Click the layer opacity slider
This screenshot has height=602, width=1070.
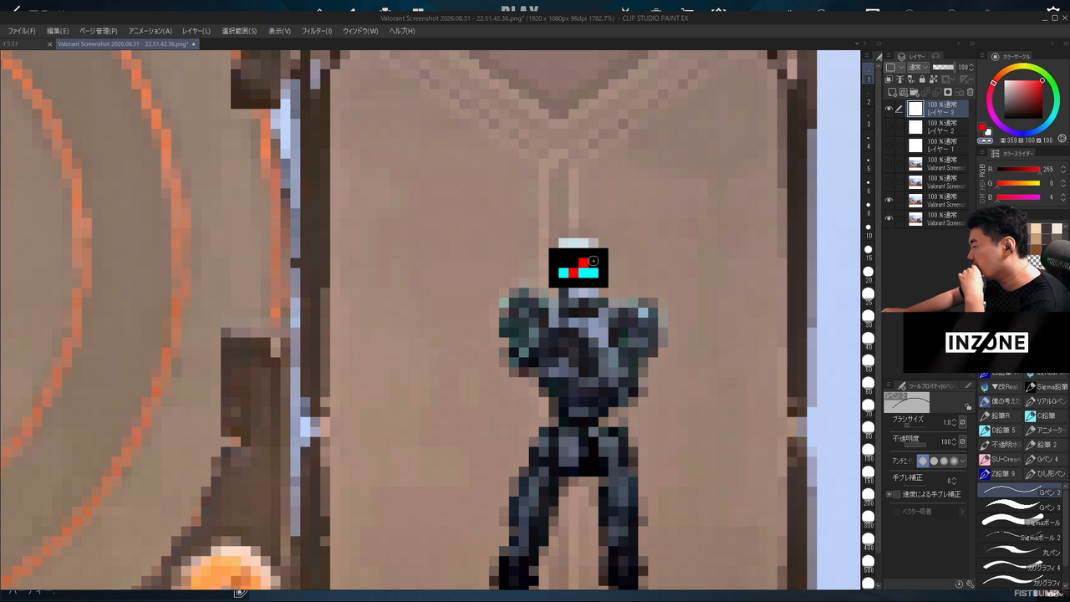(x=944, y=68)
